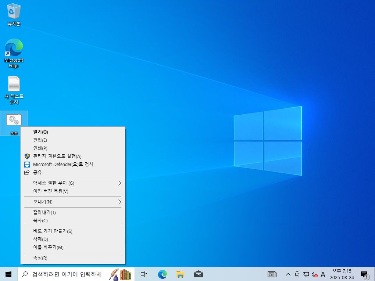Viewport: 375px width, 281px height.
Task: Open the clock and date flyout
Action: (x=342, y=274)
